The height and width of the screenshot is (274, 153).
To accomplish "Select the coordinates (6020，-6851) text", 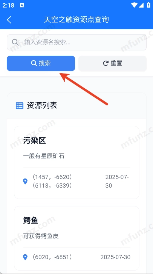I will coord(52,257).
